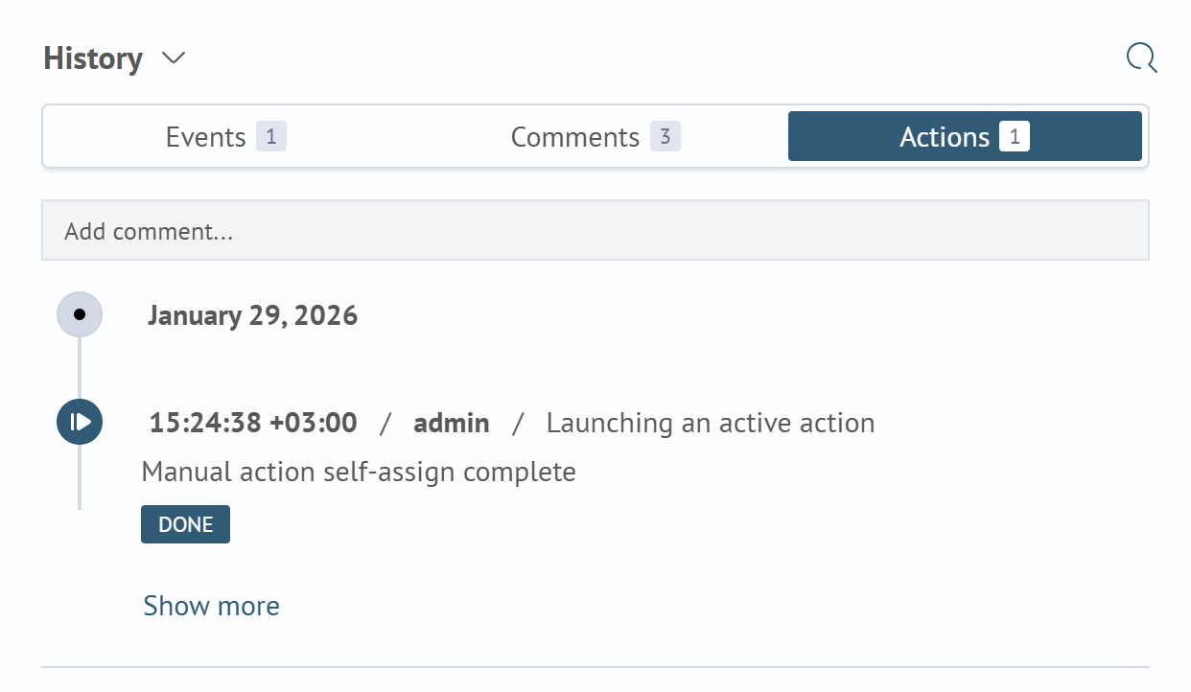The image size is (1191, 692).
Task: Select the January 29, 2026 date heading
Action: pos(253,314)
